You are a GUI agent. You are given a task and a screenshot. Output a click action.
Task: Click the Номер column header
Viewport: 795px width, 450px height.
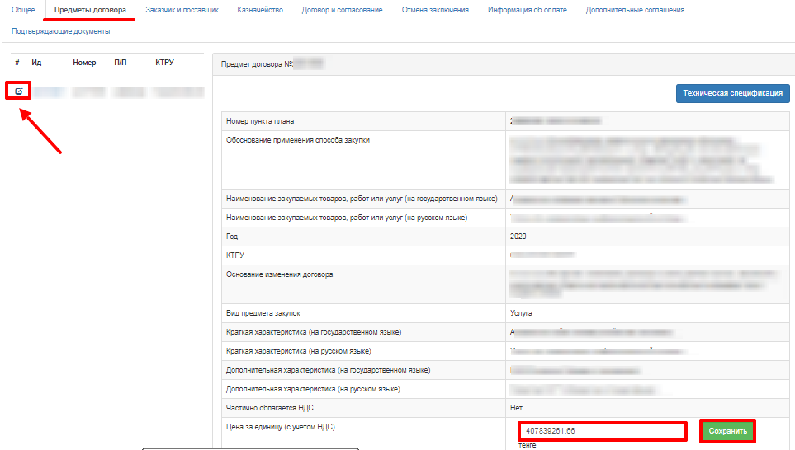coord(84,63)
